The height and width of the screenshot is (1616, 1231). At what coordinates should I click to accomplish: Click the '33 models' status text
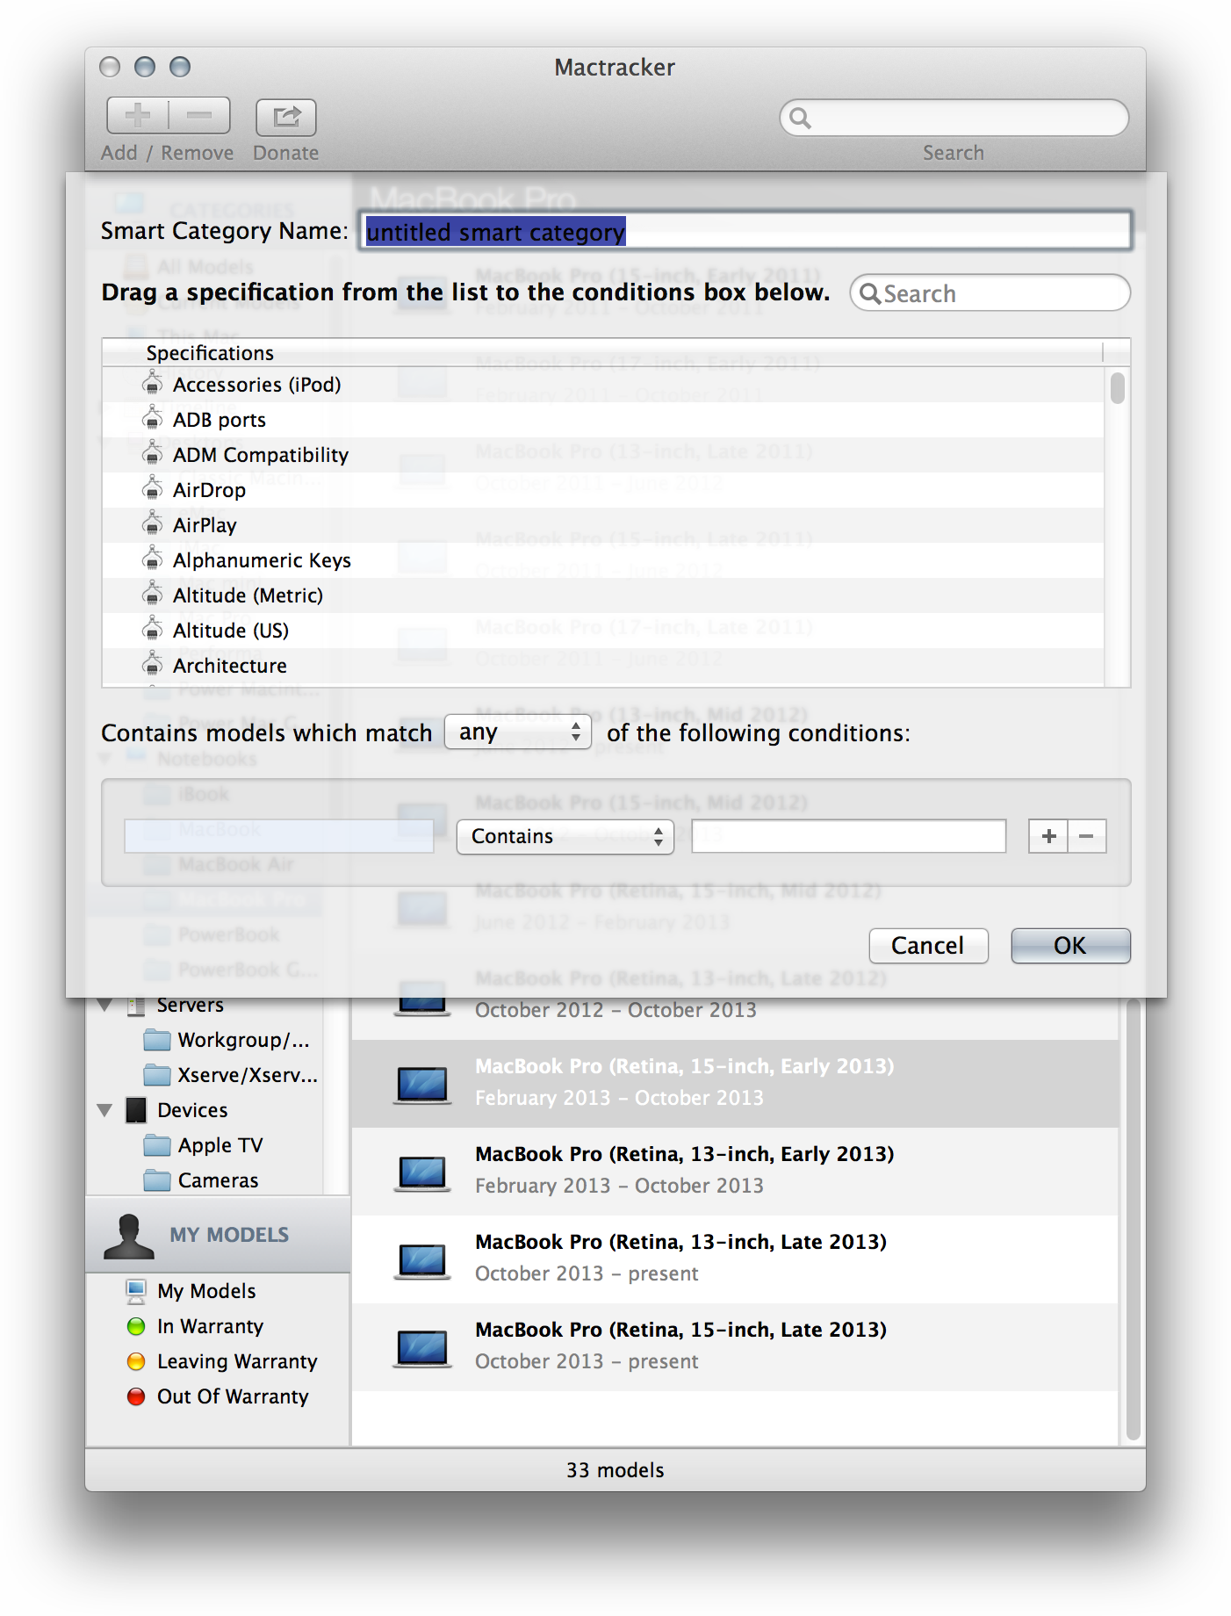615,1470
